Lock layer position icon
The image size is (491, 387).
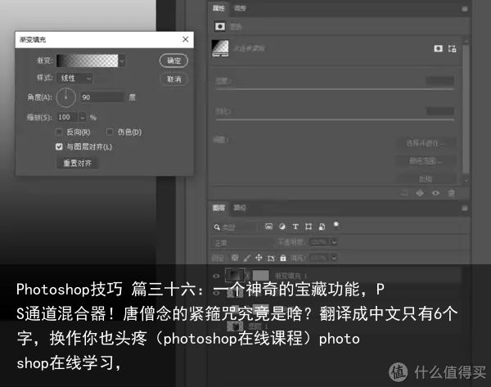[259, 258]
